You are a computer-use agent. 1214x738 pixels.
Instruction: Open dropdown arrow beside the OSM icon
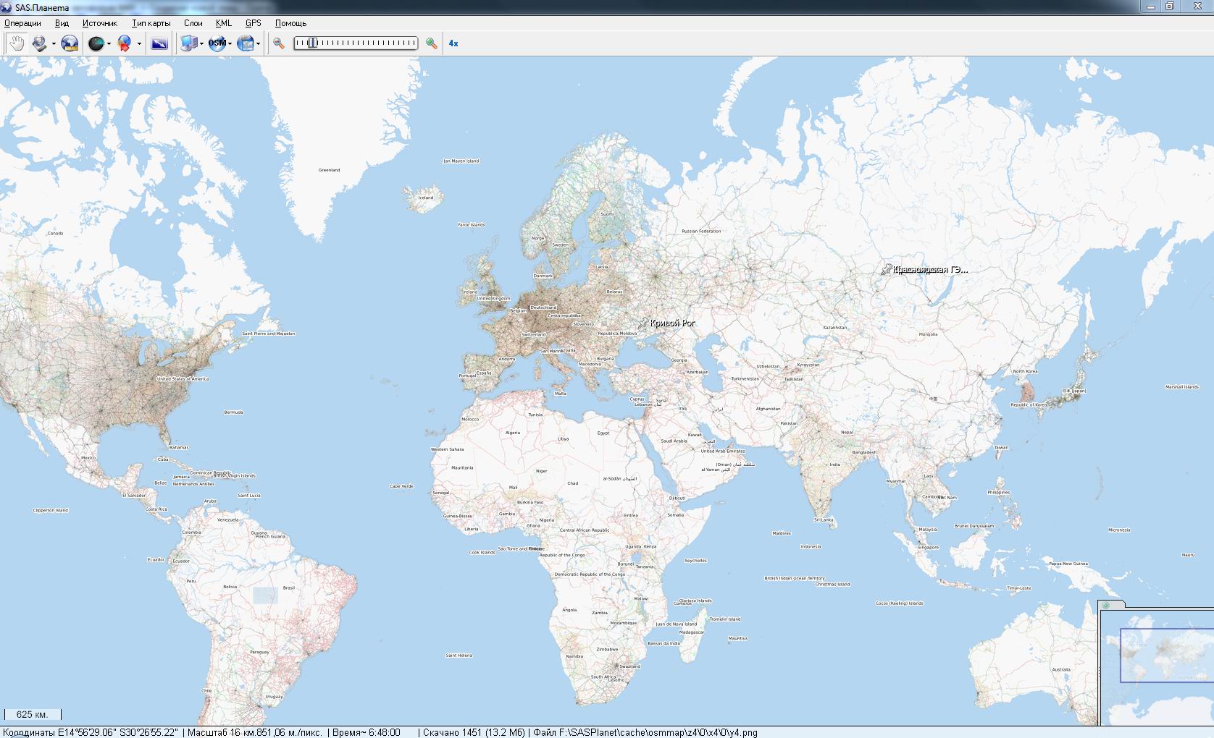point(230,44)
